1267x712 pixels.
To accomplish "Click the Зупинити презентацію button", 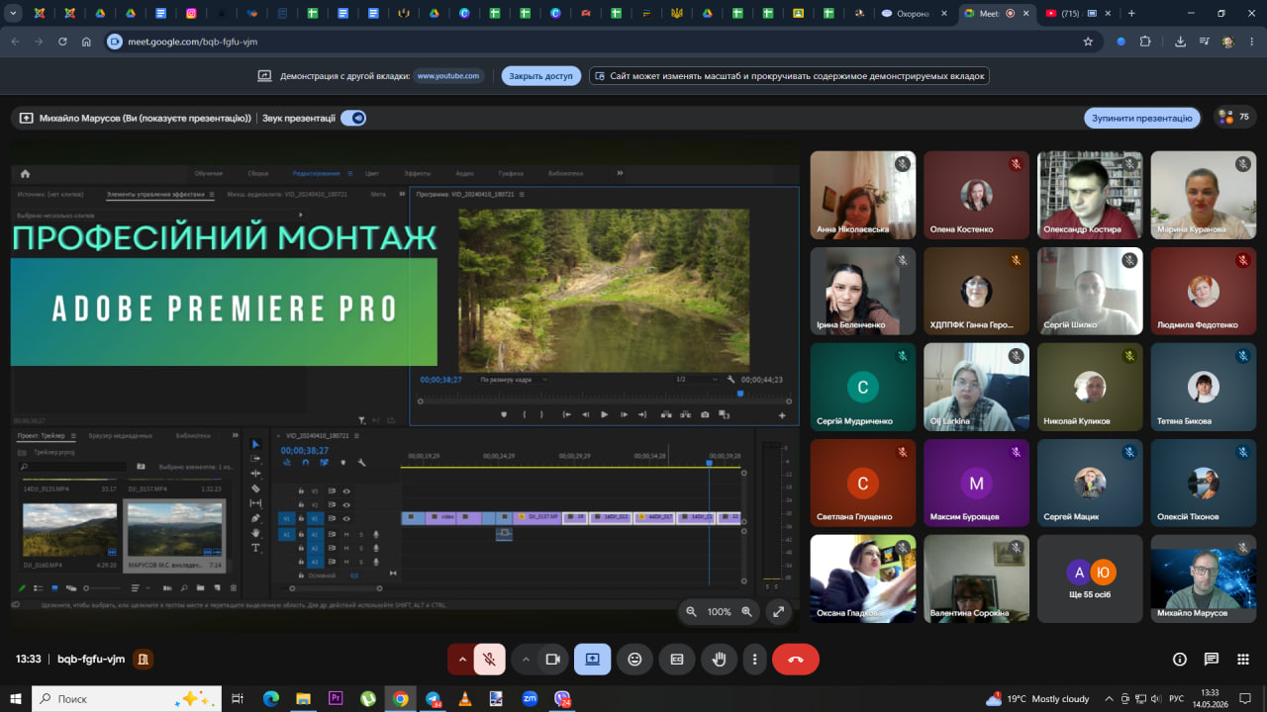I will (x=1141, y=118).
